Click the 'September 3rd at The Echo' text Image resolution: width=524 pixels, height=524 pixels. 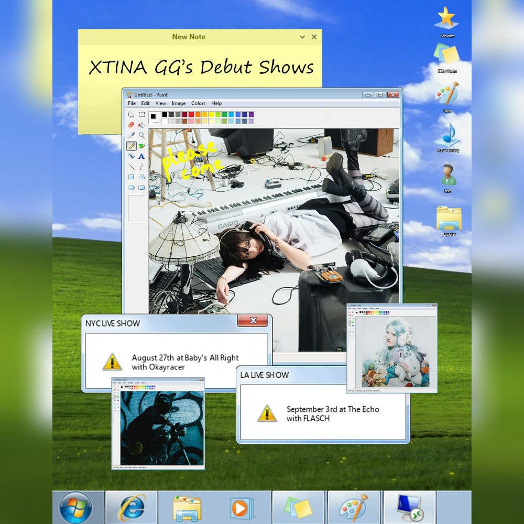click(x=333, y=409)
